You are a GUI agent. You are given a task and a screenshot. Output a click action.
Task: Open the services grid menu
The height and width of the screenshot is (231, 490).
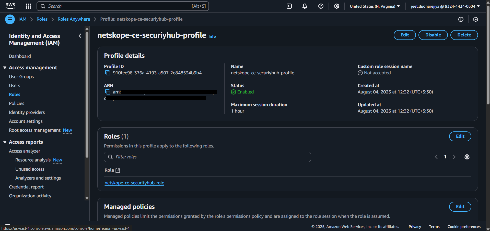[29, 6]
